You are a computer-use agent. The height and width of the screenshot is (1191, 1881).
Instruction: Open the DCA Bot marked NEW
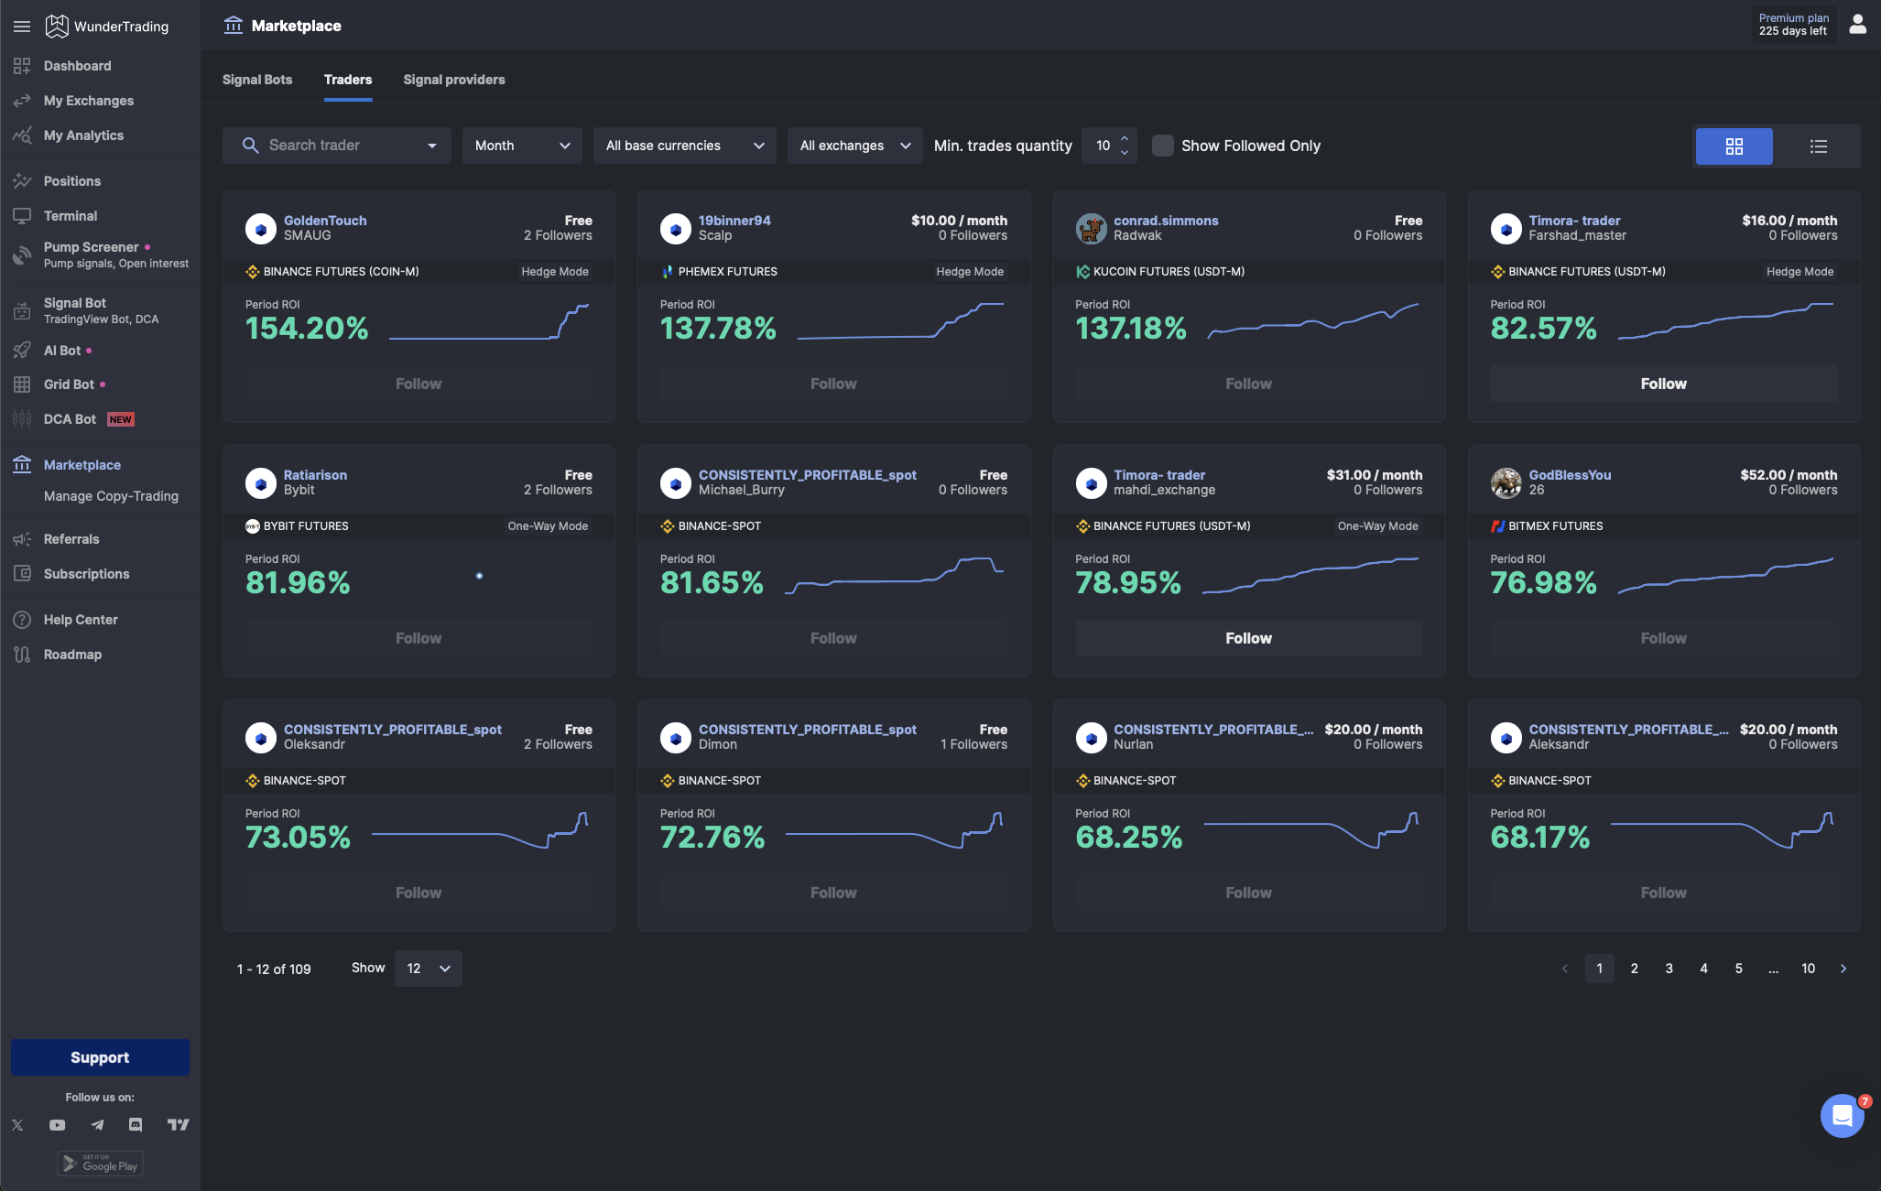[71, 418]
